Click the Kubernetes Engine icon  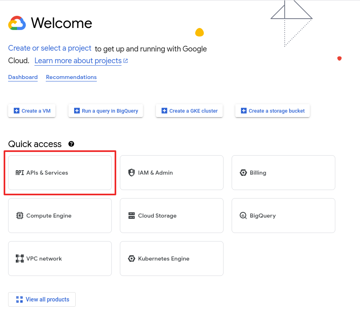pyautogui.click(x=131, y=259)
